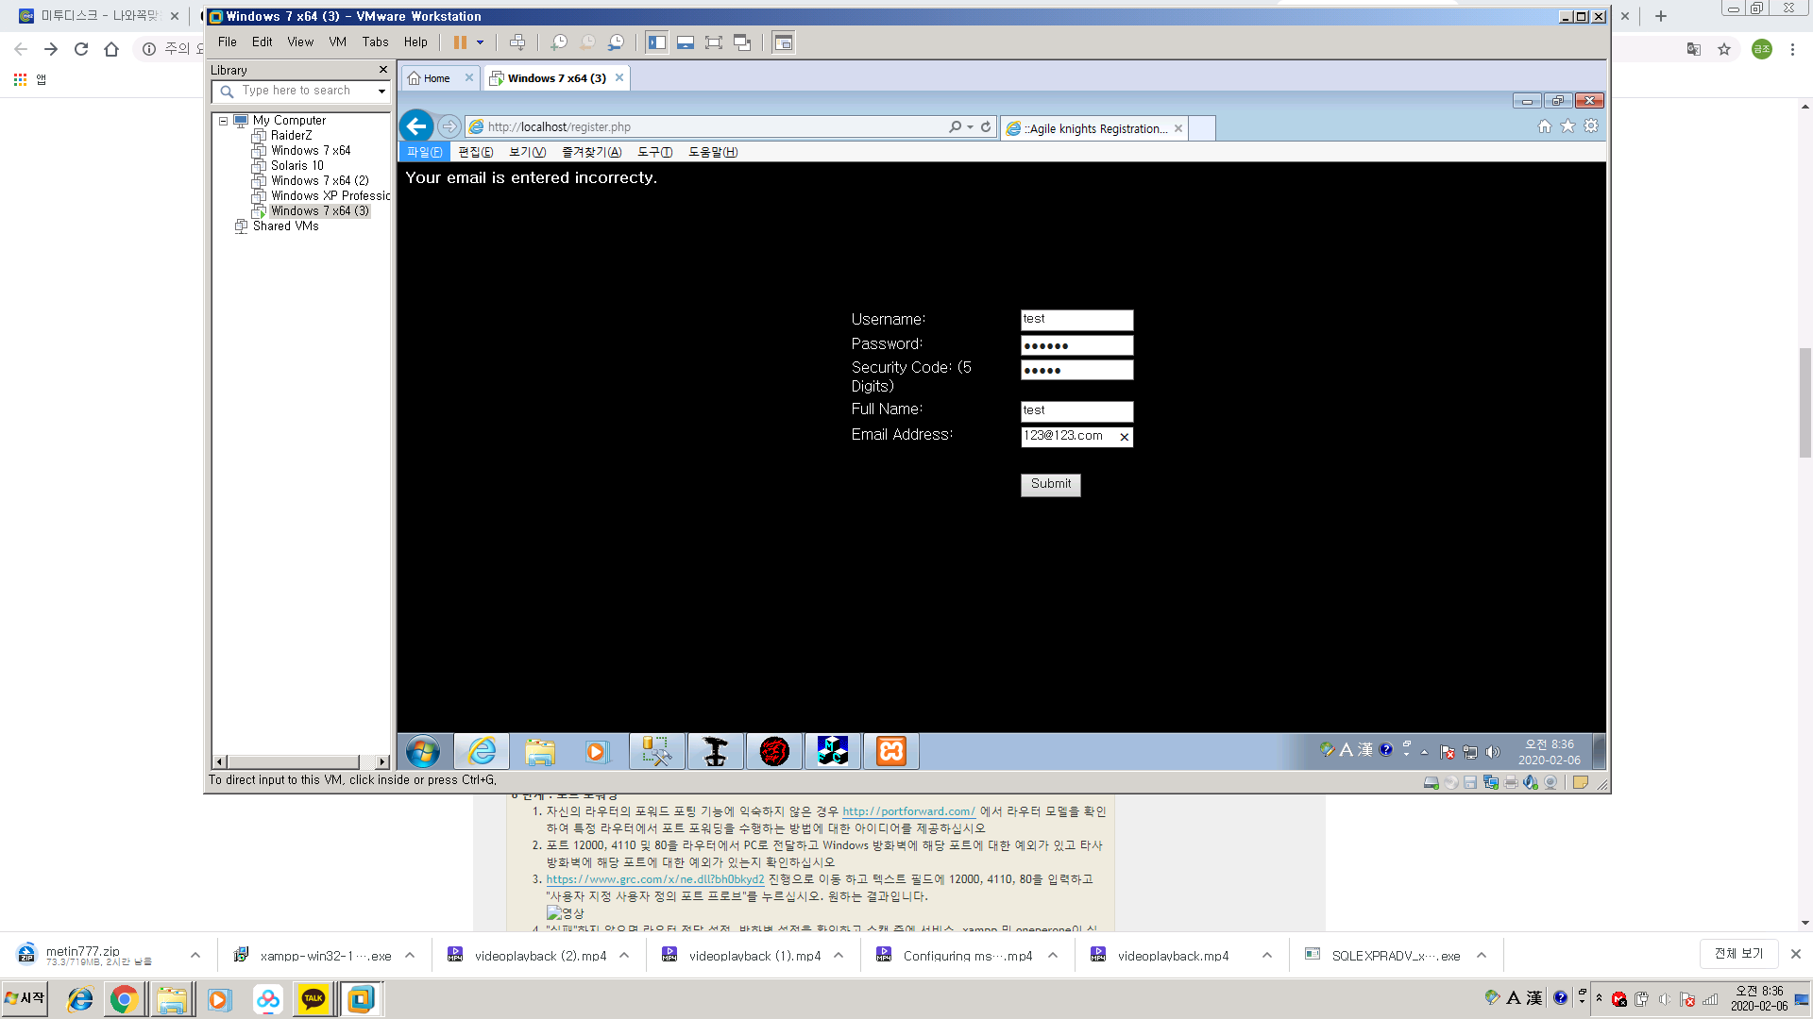Open the power options dropdown arrow
Viewport: 1813px width, 1019px height.
click(x=480, y=42)
